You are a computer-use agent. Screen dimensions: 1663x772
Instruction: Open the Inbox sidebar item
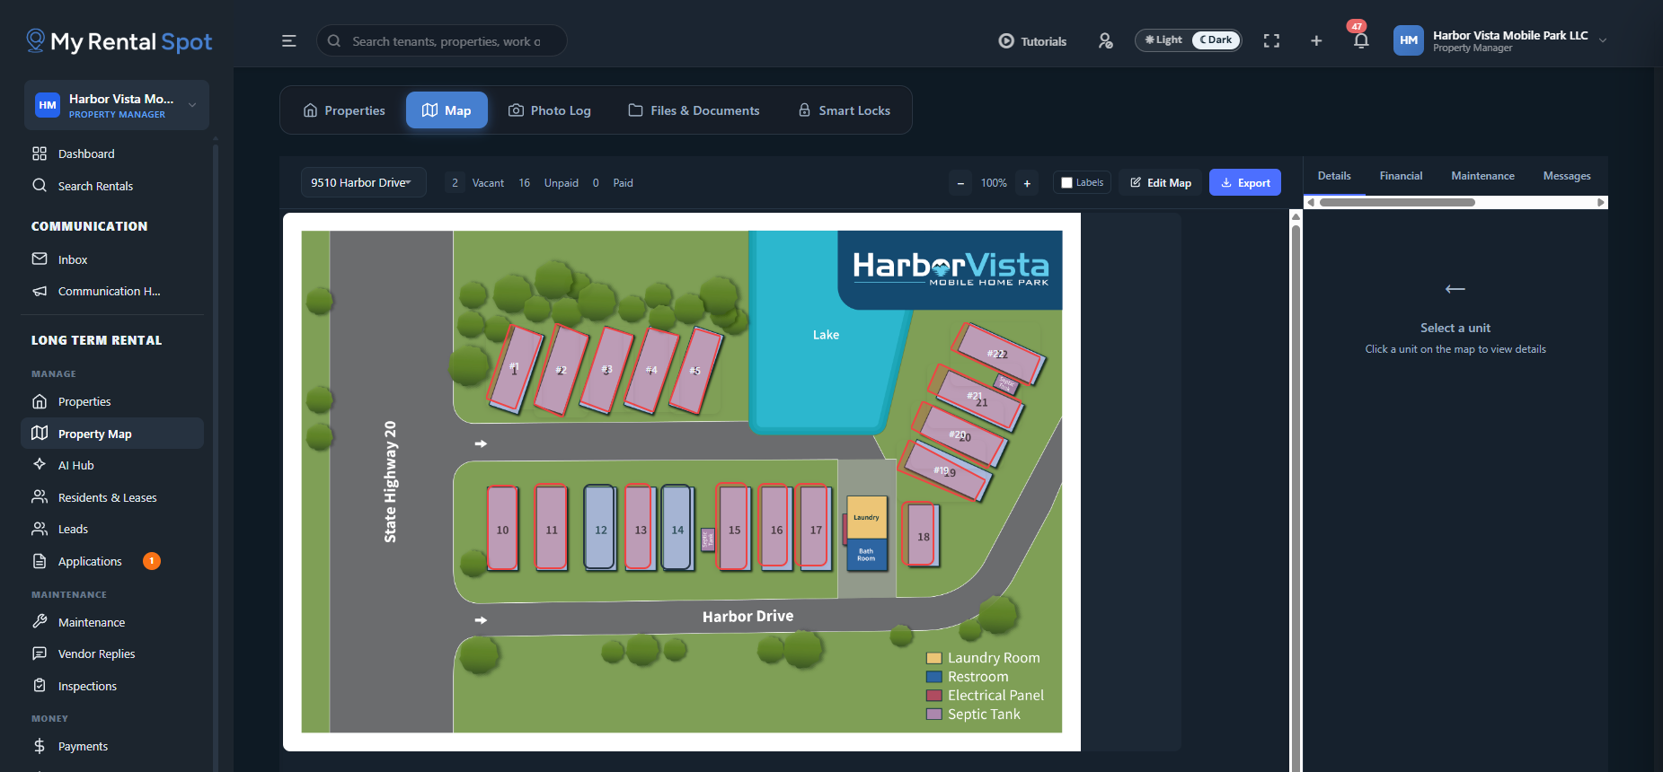click(112, 259)
